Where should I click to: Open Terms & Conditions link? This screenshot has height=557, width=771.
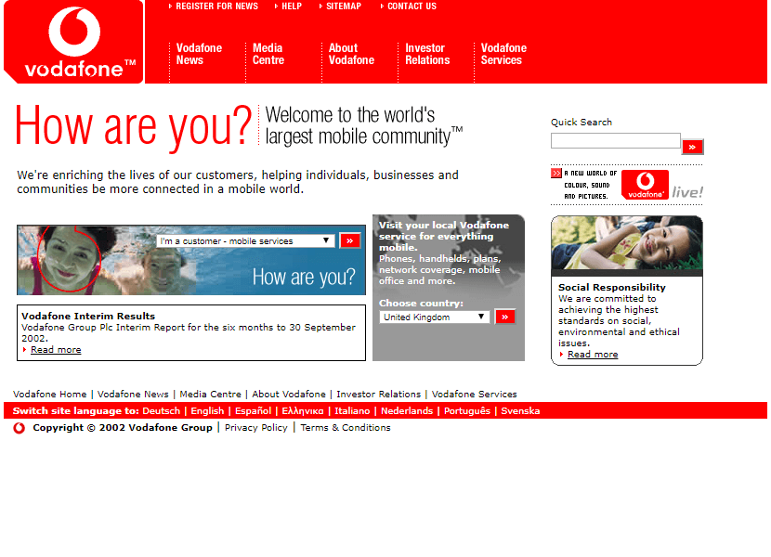point(346,428)
